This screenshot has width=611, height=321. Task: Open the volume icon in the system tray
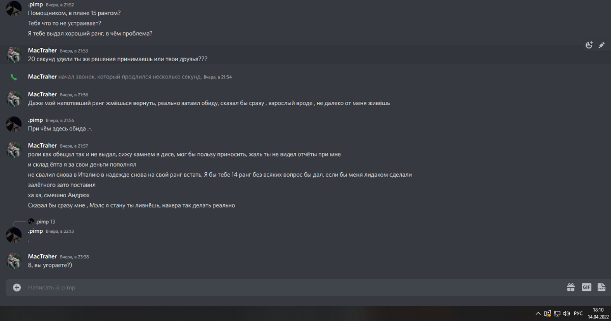[567, 313]
